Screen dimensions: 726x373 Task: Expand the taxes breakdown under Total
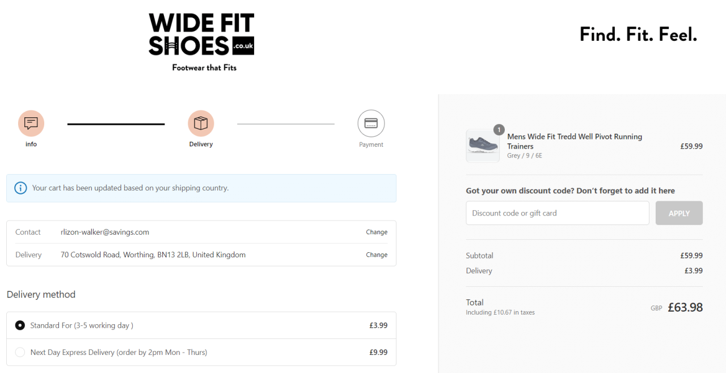(x=500, y=312)
